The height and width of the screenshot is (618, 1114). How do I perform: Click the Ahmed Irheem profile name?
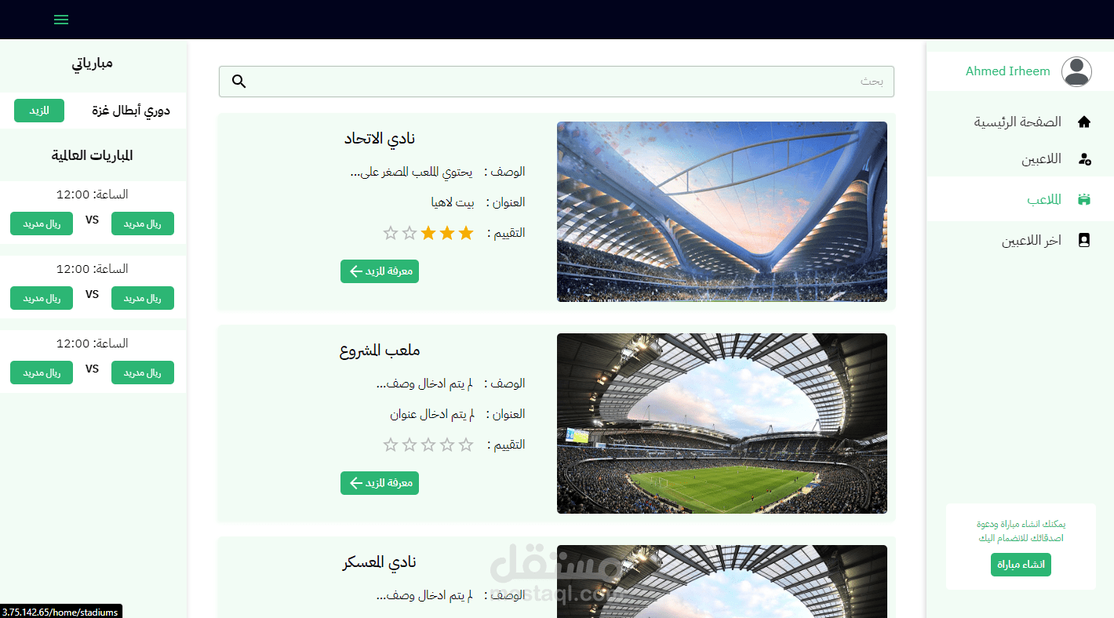[x=1007, y=71]
